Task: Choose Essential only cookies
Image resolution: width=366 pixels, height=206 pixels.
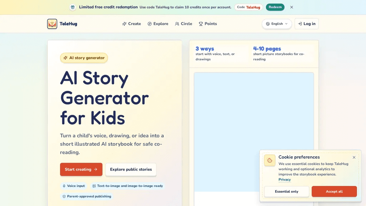Action: 286,192
